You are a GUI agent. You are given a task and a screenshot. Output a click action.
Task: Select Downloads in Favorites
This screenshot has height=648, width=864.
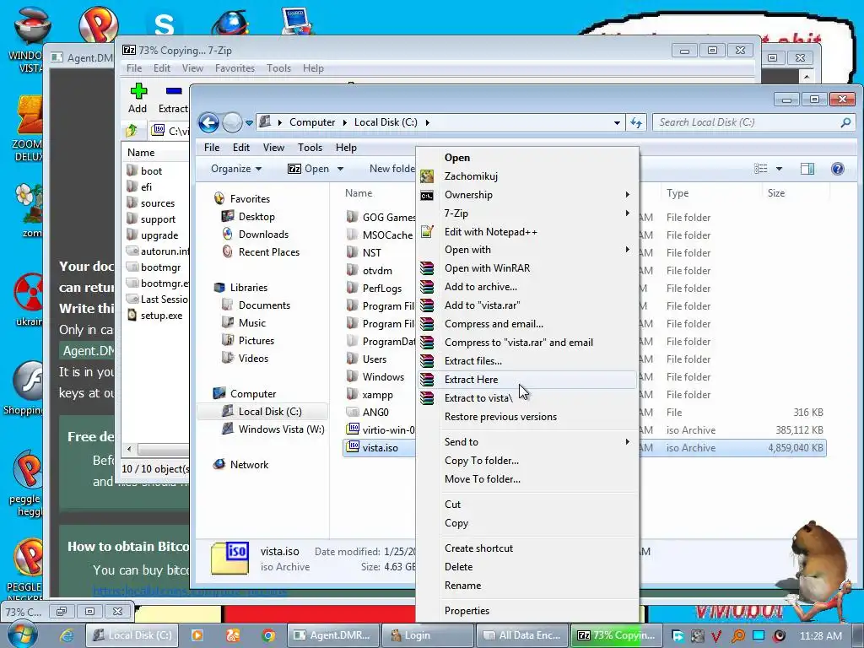pos(263,235)
